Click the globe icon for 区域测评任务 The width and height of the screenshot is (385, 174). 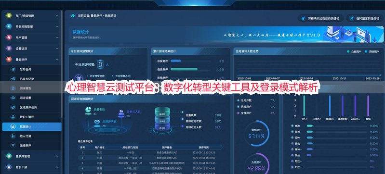click(13, 107)
